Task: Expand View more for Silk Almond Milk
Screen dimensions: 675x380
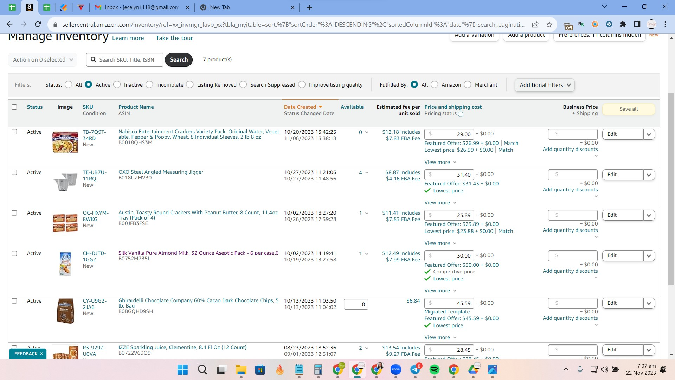Action: pos(440,291)
